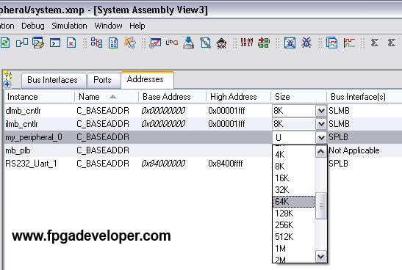Open the Debug menu
This screenshot has width=402, height=270.
[33, 26]
